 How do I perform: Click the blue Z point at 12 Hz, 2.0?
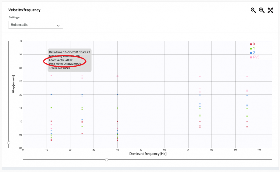pos(51,94)
